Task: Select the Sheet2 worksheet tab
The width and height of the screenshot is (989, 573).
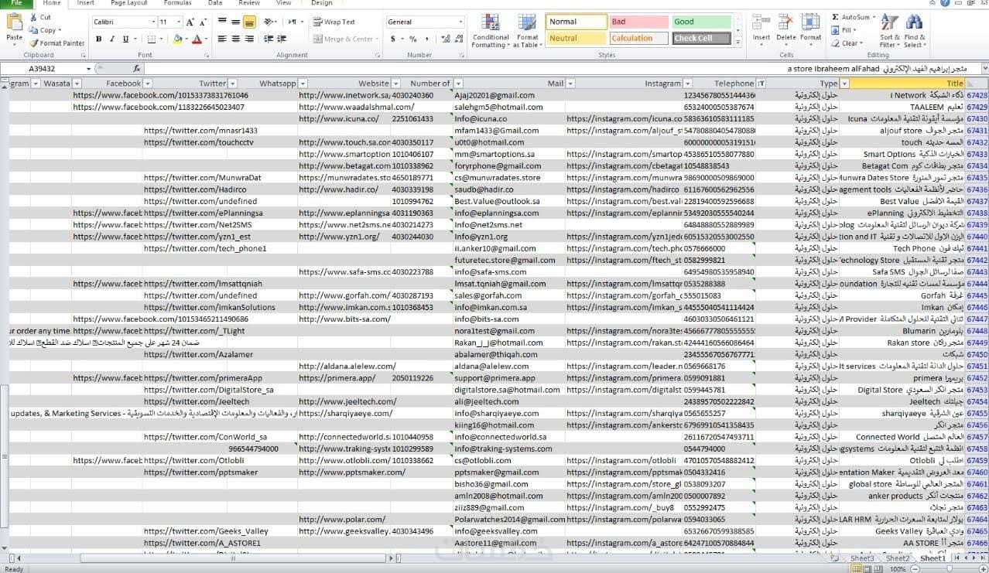Action: click(x=898, y=558)
